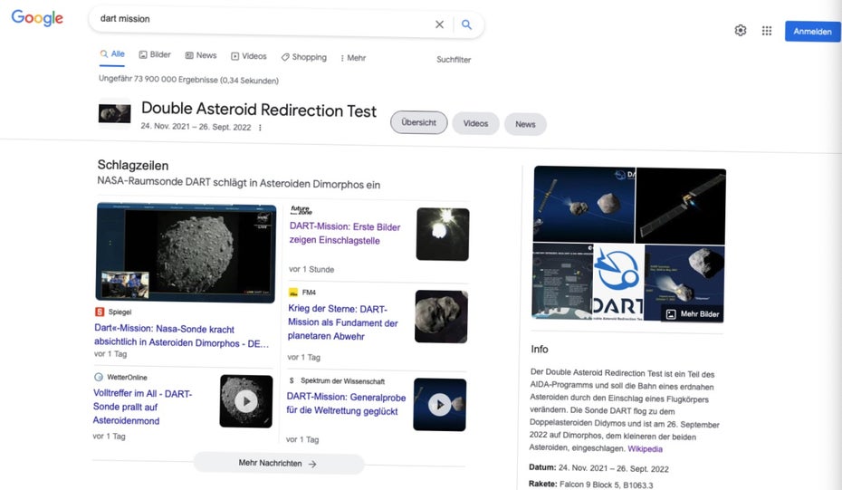Screen dimensions: 842x490
Task: Select the News chip in knowledge header
Action: [525, 124]
